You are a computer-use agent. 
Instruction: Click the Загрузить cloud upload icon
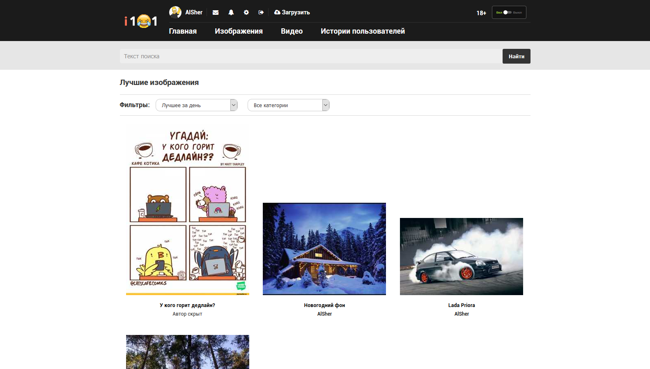277,13
